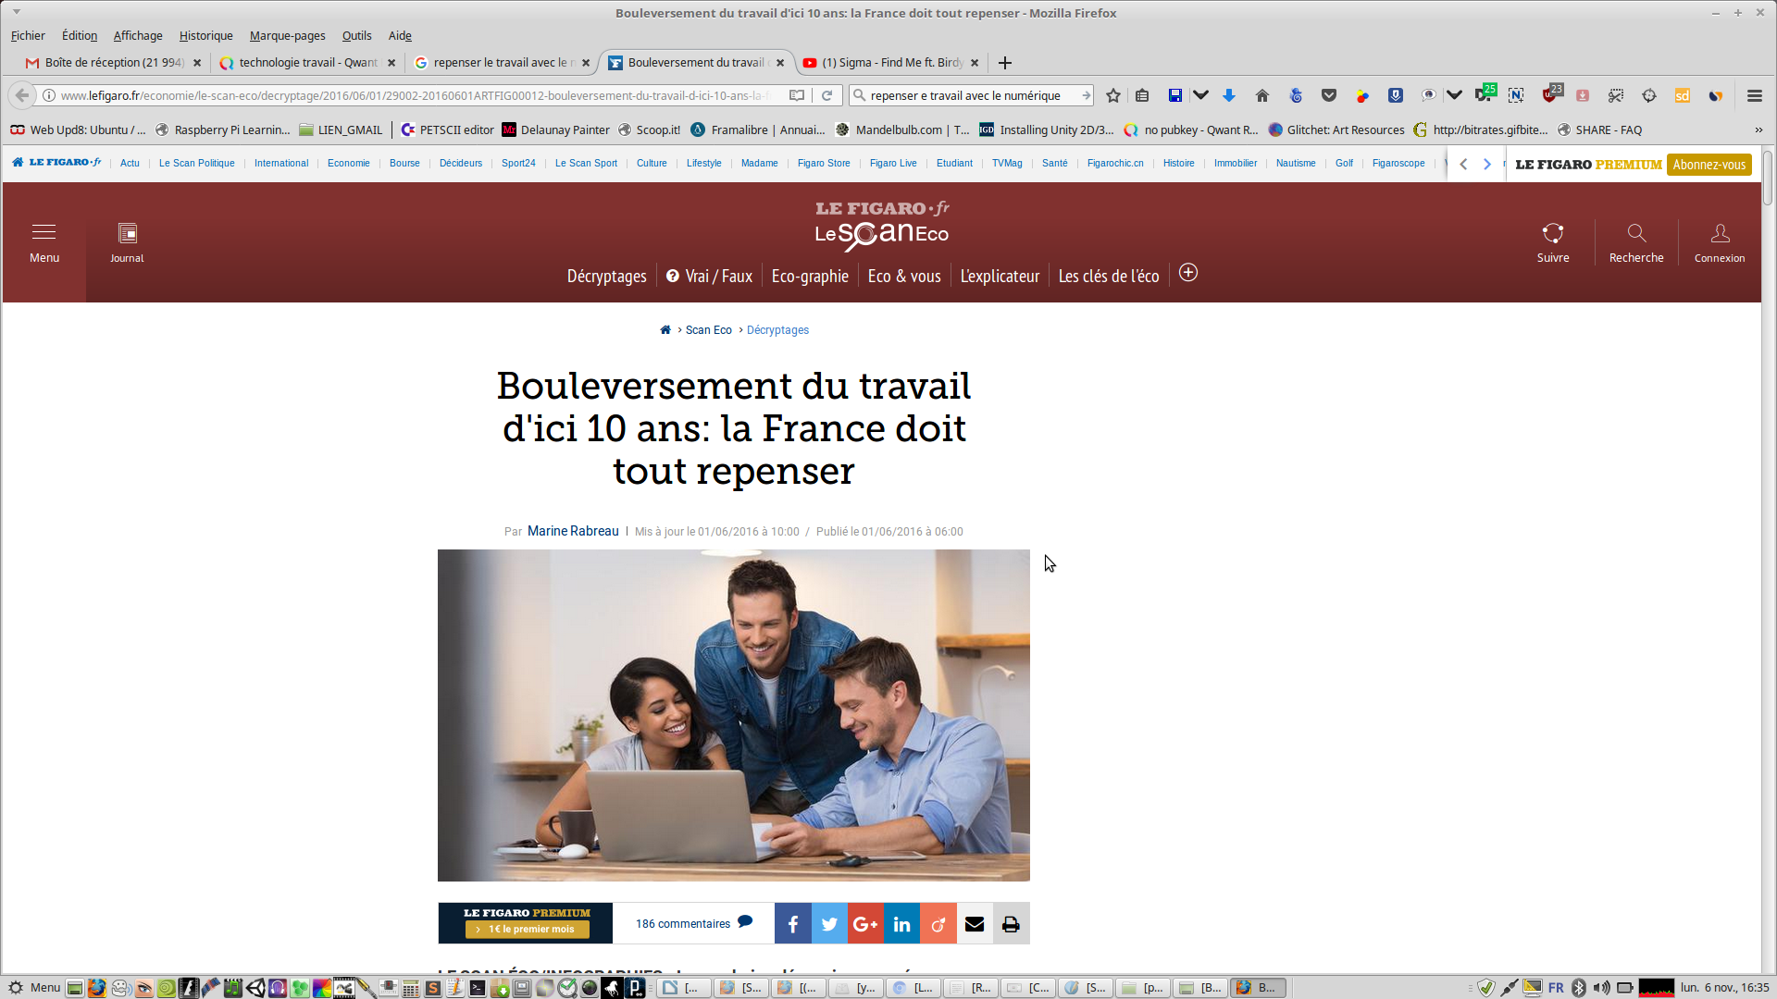Click Firefox home toolbar icon
This screenshot has width=1777, height=999.
[x=1261, y=95]
